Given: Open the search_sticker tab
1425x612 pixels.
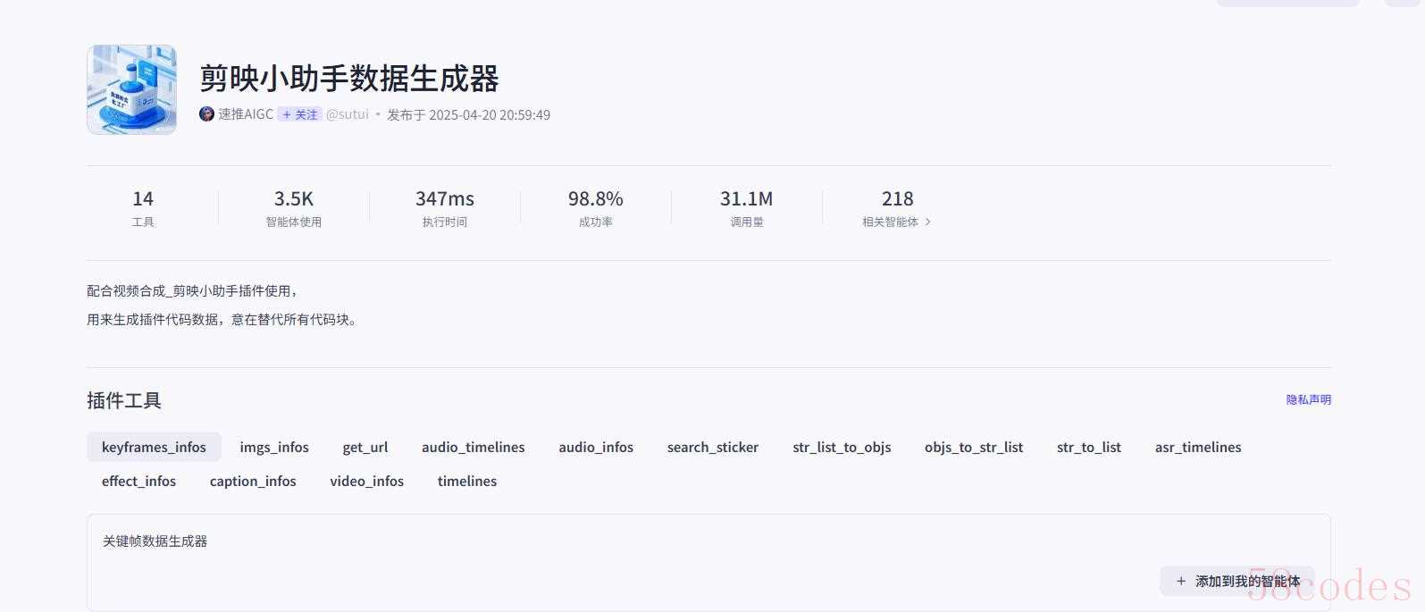Looking at the screenshot, I should pos(713,448).
